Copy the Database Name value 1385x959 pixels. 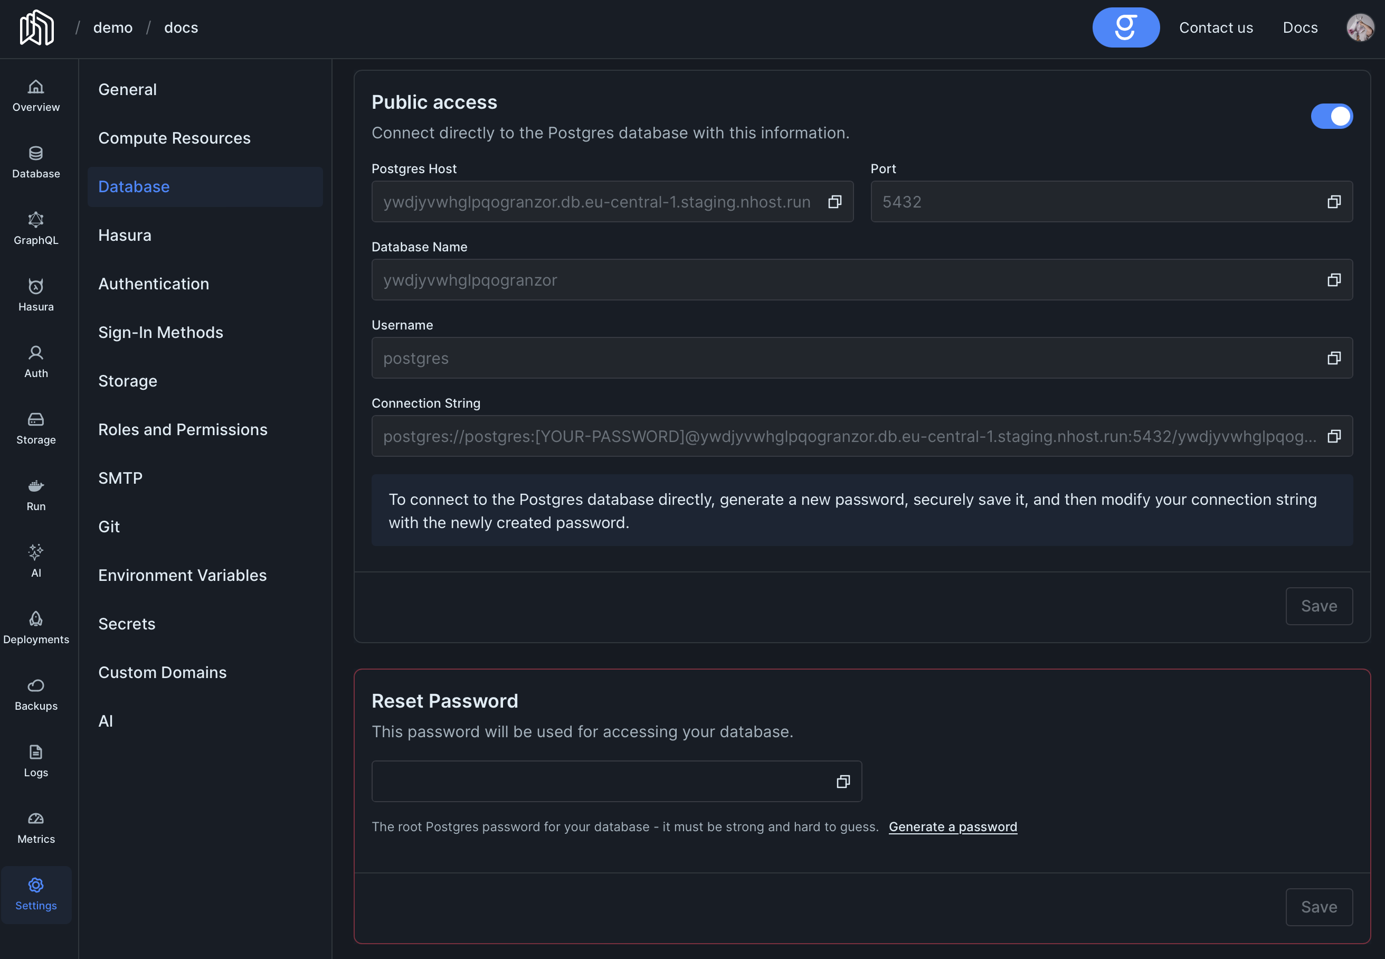tap(1333, 280)
